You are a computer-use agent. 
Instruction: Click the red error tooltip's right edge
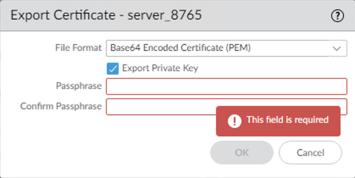[x=339, y=121]
